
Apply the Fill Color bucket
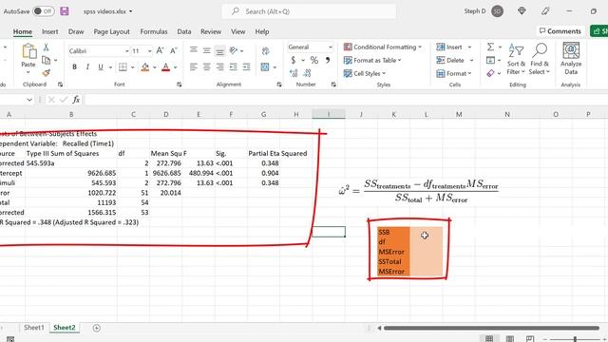pyautogui.click(x=145, y=67)
